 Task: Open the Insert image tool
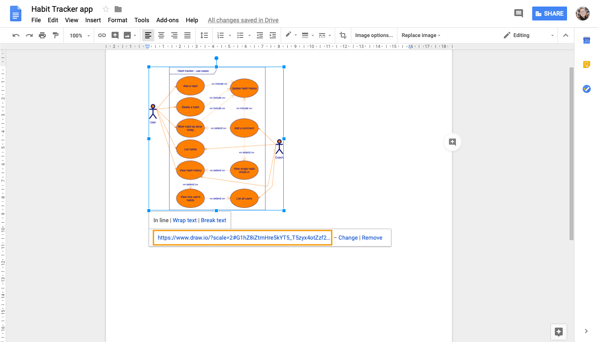coord(126,35)
